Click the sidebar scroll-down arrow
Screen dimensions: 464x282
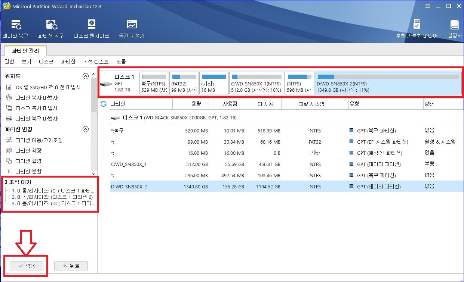coord(94,173)
